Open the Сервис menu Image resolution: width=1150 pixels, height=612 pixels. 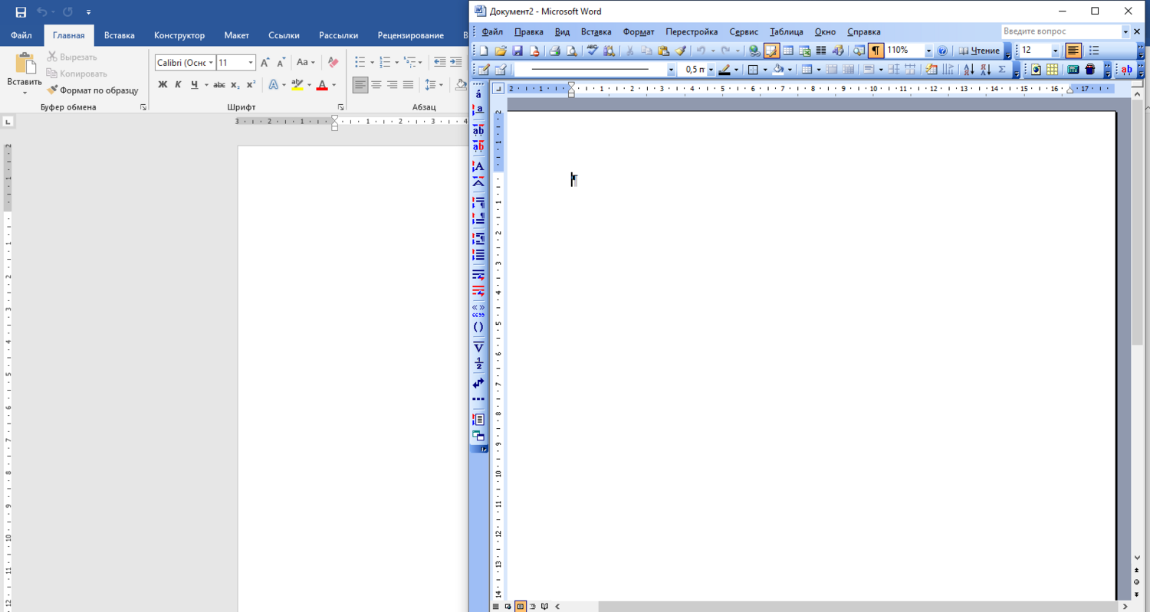coord(744,31)
